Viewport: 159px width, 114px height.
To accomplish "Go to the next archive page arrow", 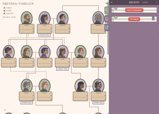I will pos(157,2).
